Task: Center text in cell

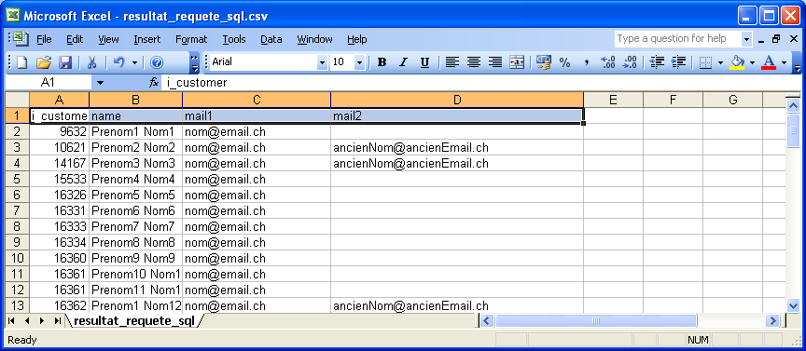Action: 473,62
